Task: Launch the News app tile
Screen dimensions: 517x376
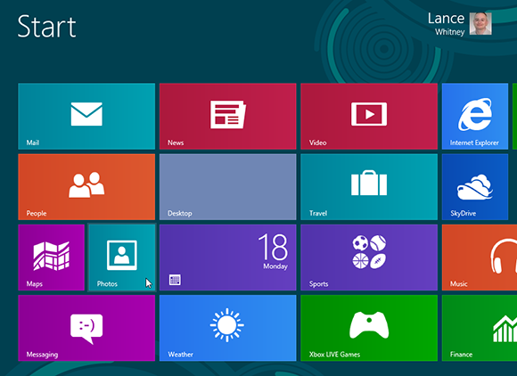Action: click(228, 117)
